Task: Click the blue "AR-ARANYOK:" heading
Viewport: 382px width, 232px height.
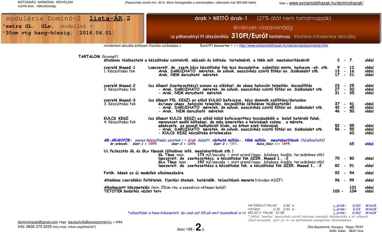Action: (x=118, y=140)
